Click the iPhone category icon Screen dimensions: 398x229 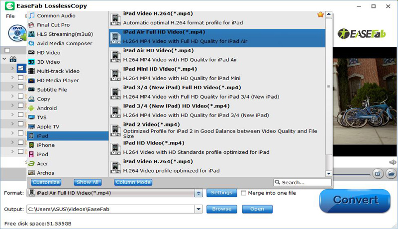[x=31, y=145]
